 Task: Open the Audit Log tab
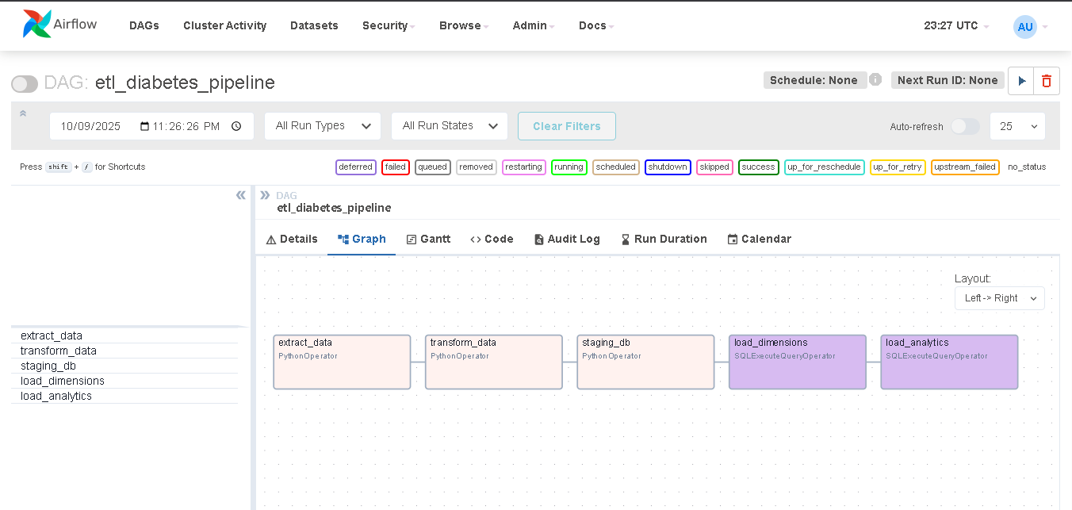pyautogui.click(x=567, y=239)
